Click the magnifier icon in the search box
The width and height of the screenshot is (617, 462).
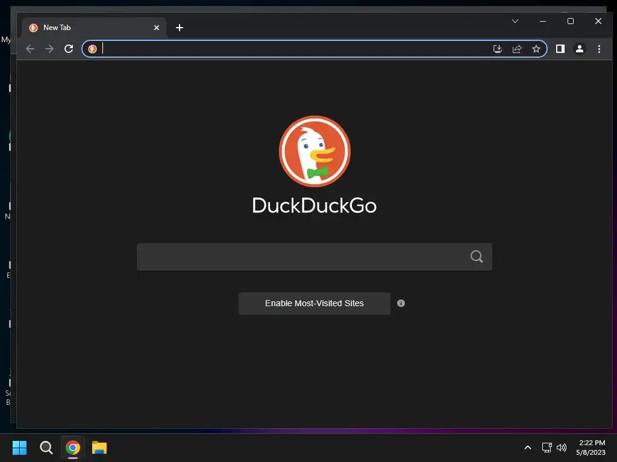[x=477, y=256]
